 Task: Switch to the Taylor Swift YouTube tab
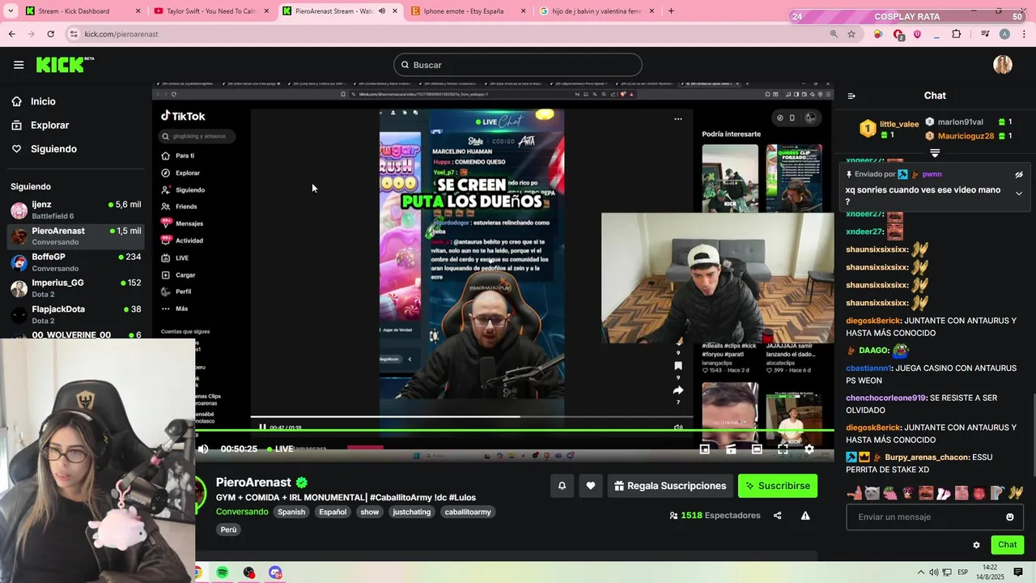[x=211, y=11]
